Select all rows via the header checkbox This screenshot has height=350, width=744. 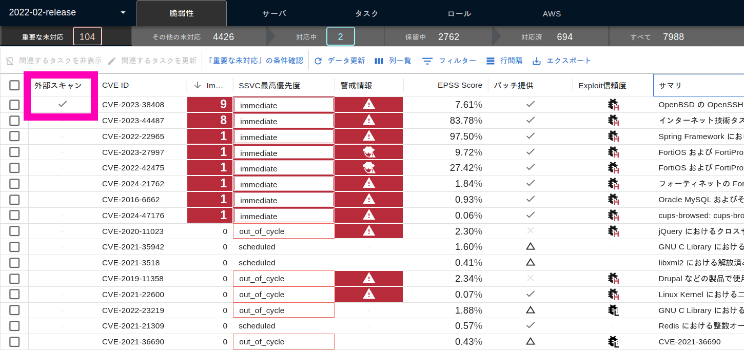tap(14, 85)
